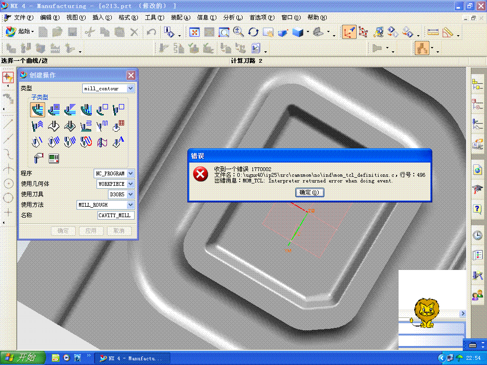
Task: Click the taskbar clock showing 22:54
Action: [473, 358]
